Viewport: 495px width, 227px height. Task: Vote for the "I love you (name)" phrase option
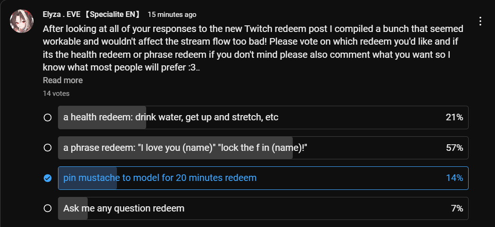coord(186,148)
